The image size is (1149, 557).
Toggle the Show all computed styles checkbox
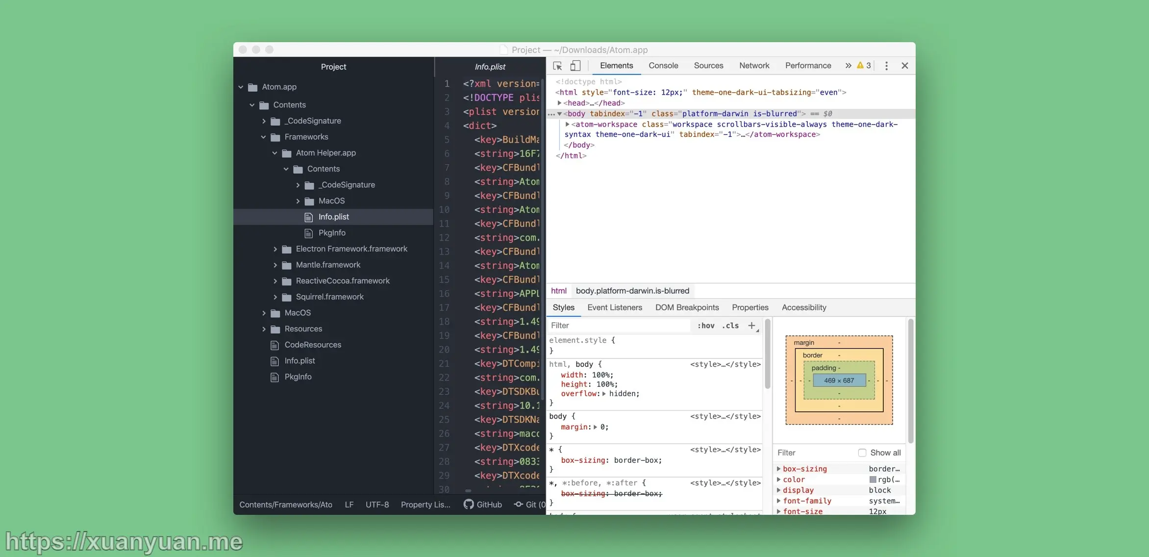pyautogui.click(x=862, y=452)
